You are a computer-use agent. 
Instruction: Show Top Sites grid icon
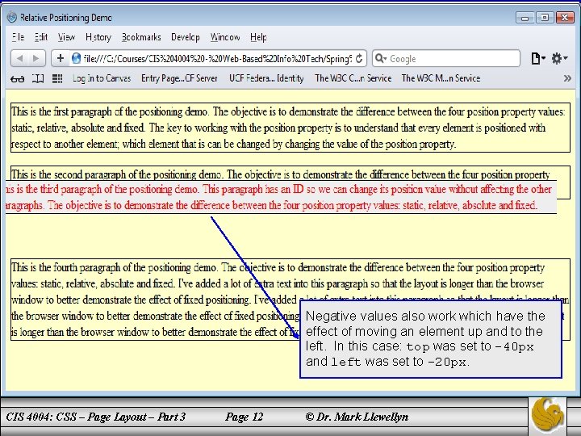[57, 78]
